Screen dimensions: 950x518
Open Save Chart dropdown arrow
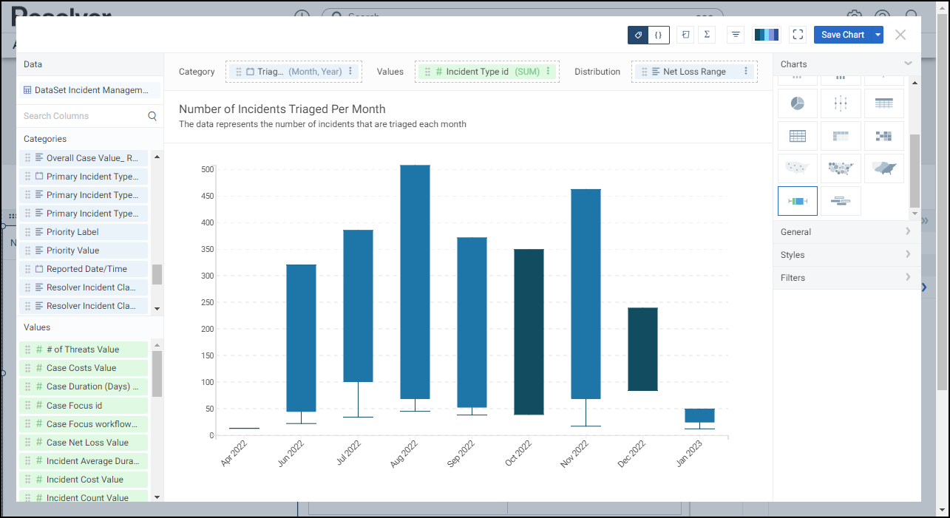coord(878,35)
